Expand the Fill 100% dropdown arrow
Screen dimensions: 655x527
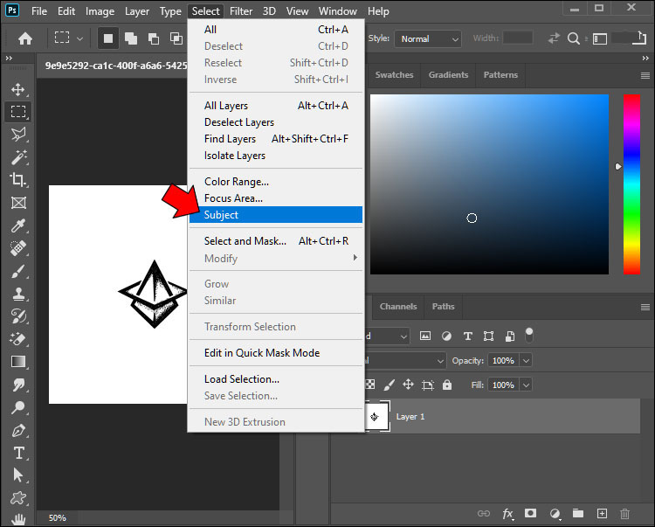[526, 385]
